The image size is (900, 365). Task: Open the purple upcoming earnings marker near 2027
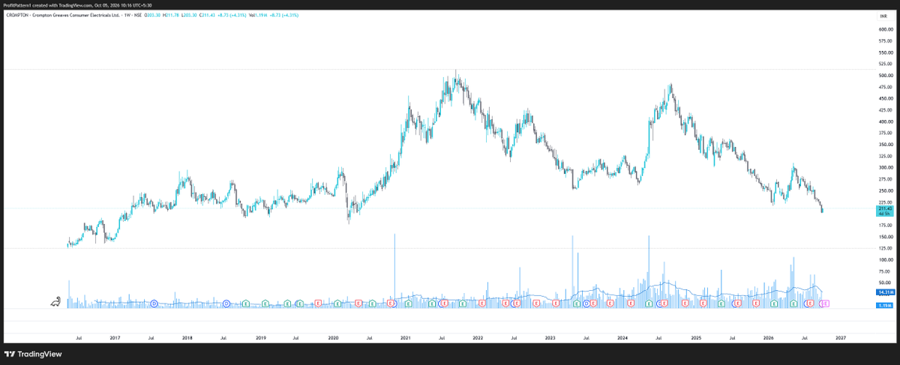tap(826, 304)
